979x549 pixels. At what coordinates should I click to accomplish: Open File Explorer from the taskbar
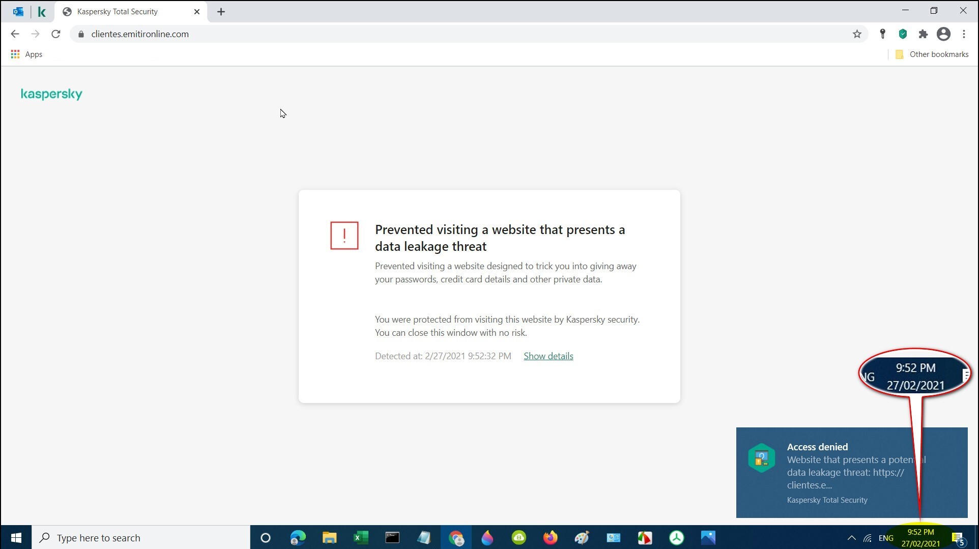(329, 538)
